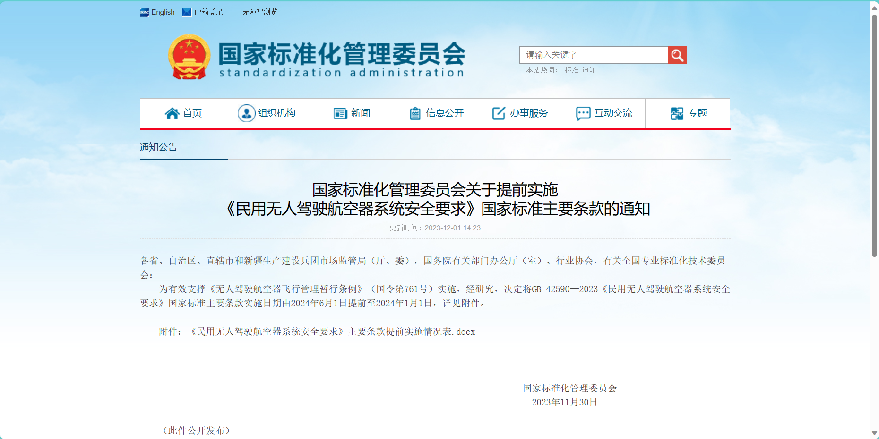Screen dimensions: 879x439
Task: Click the scrollbar down arrow
Action: tap(874, 433)
